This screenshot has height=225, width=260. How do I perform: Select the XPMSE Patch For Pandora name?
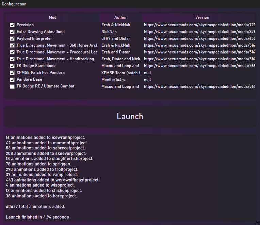40,73
